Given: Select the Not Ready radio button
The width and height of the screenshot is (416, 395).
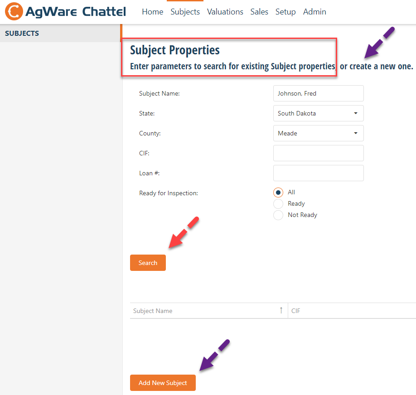Looking at the screenshot, I should tap(278, 215).
